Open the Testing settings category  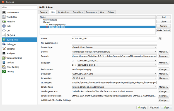(20, 71)
